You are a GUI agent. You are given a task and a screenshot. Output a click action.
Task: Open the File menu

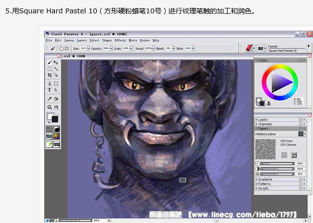pos(49,41)
